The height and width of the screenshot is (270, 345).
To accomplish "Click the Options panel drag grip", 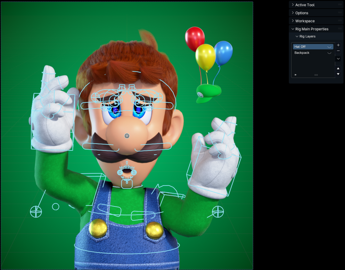I will coord(340,13).
